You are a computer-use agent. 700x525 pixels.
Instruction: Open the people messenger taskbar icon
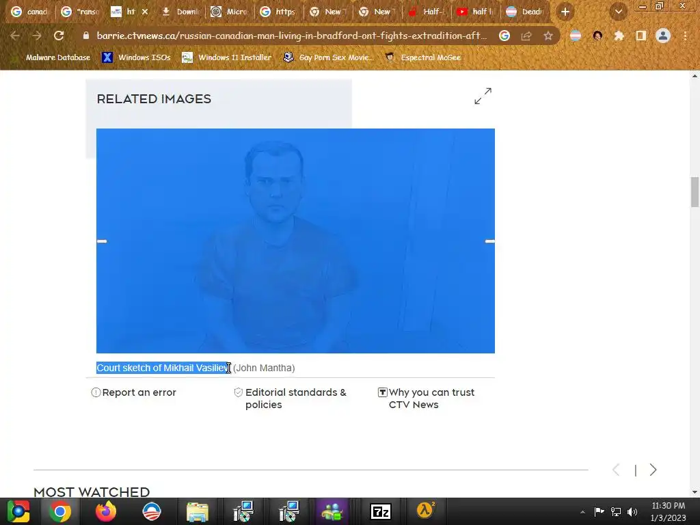click(x=332, y=511)
